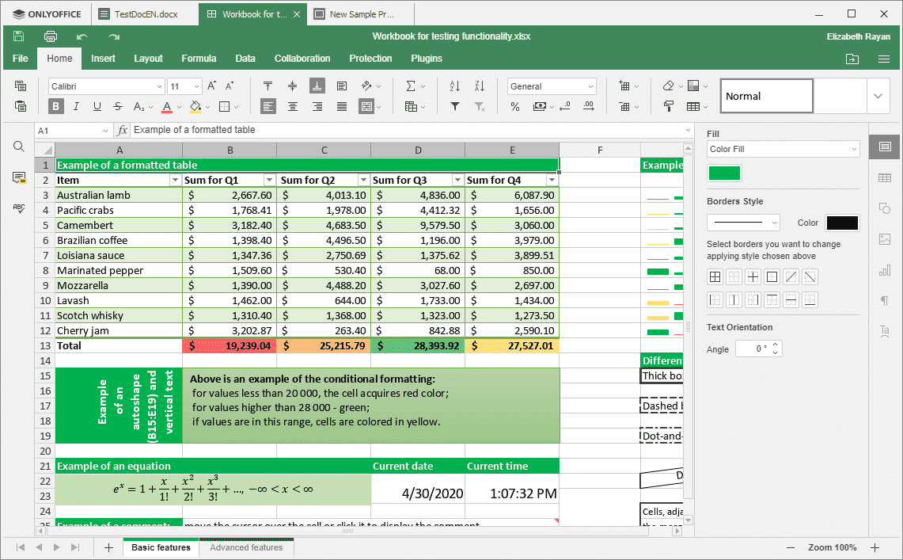The image size is (903, 560).
Task: Print the spreadsheet with the Print icon
Action: coord(51,36)
